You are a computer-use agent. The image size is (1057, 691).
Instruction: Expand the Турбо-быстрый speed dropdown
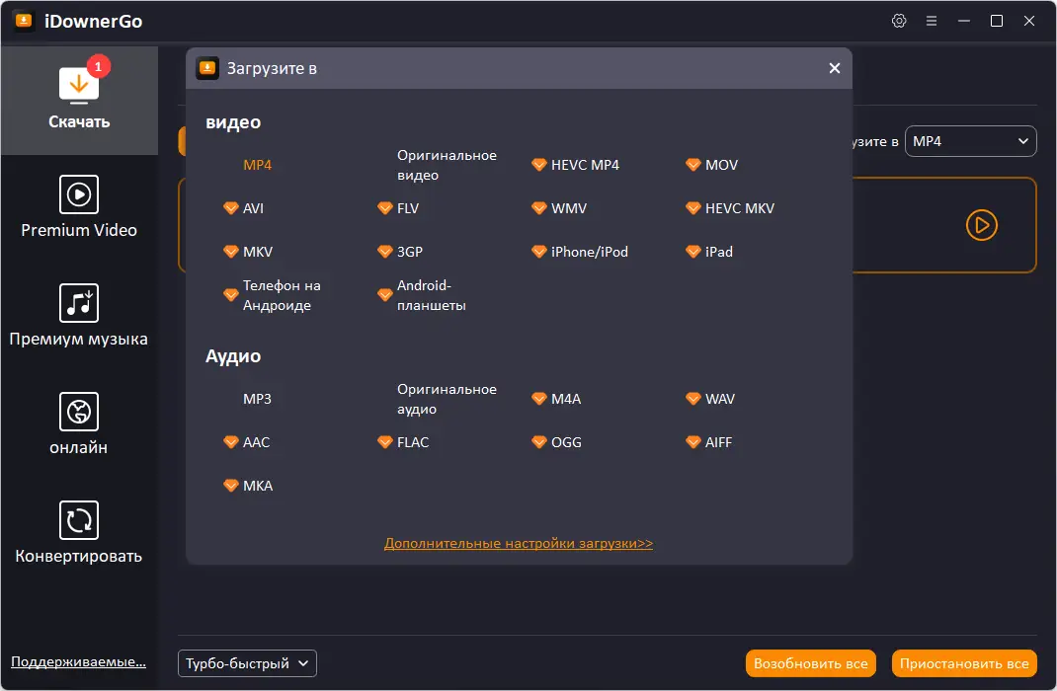(247, 663)
